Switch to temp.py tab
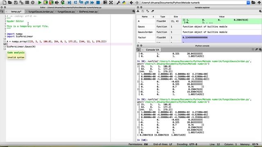Screen dimensions: 262x147 16,12
